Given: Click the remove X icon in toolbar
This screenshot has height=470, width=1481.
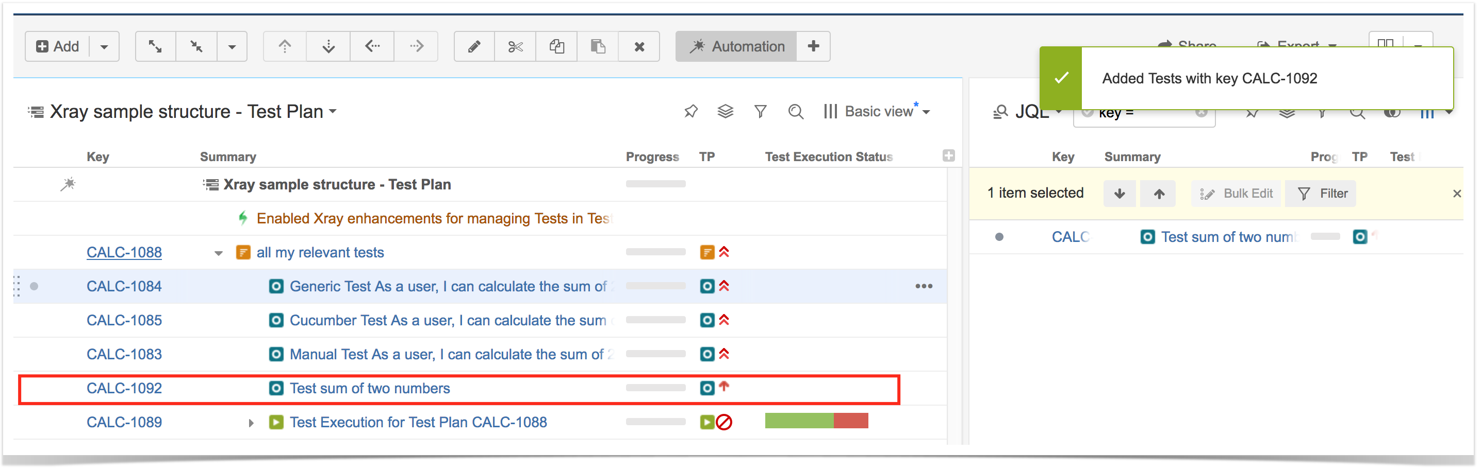Looking at the screenshot, I should (639, 46).
